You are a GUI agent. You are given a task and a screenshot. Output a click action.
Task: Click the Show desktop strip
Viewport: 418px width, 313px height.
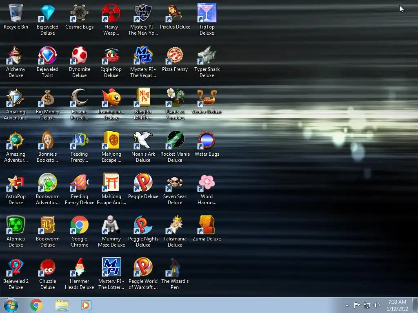(415, 305)
